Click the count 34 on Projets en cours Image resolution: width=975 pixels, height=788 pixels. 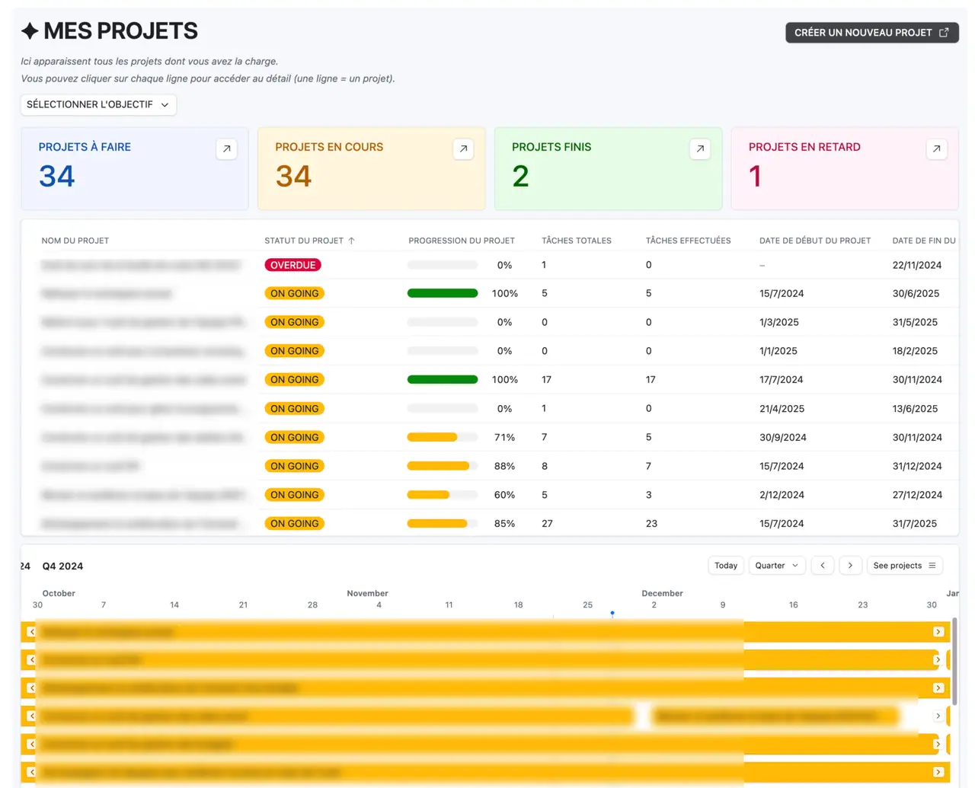pyautogui.click(x=294, y=177)
